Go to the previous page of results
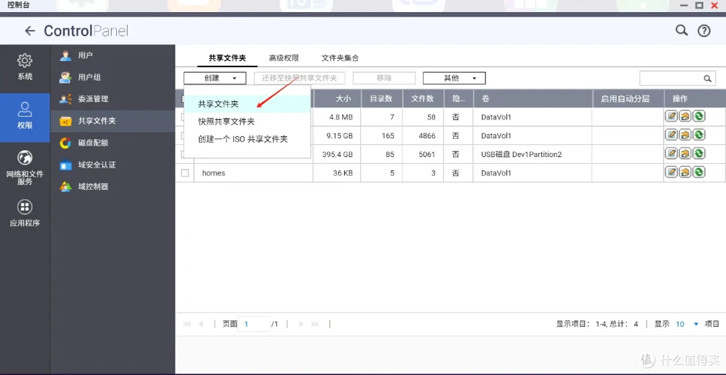This screenshot has height=375, width=726. (200, 324)
